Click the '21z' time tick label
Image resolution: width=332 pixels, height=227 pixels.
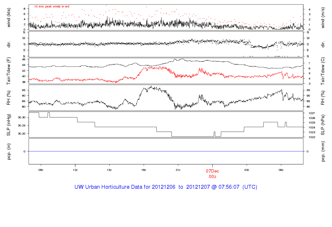pos(178,170)
